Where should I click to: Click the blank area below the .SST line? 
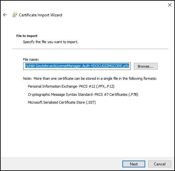click(88, 130)
